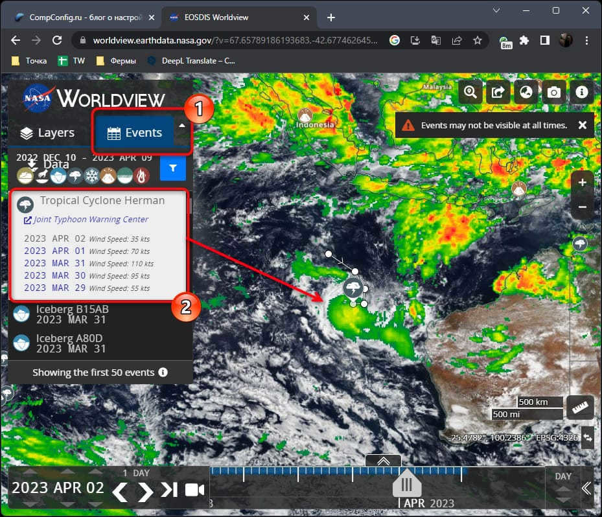Show info about the first 50 events

click(x=163, y=373)
